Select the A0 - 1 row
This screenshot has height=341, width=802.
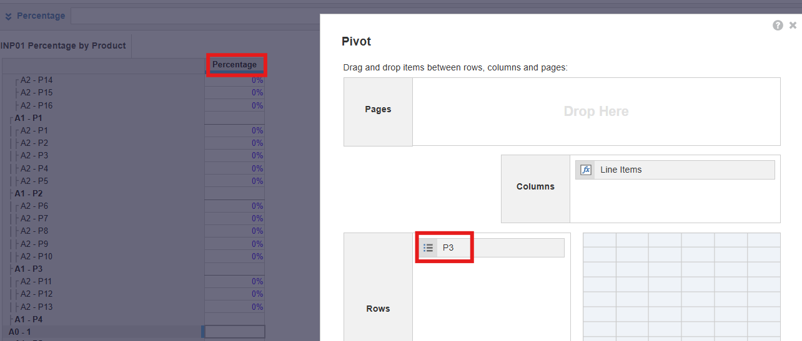pyautogui.click(x=19, y=332)
